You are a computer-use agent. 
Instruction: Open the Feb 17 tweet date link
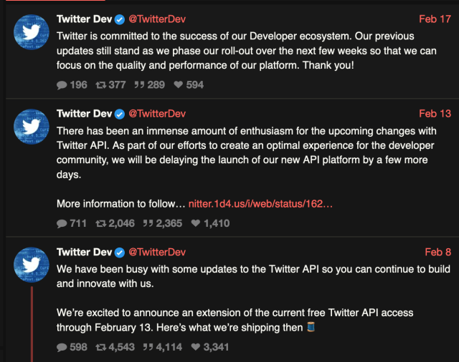pyautogui.click(x=435, y=19)
